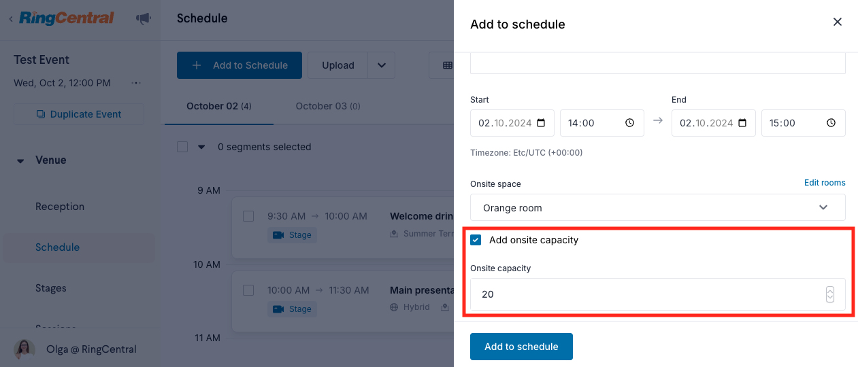
Task: Click the blue Add to schedule submit button
Action: tap(521, 347)
